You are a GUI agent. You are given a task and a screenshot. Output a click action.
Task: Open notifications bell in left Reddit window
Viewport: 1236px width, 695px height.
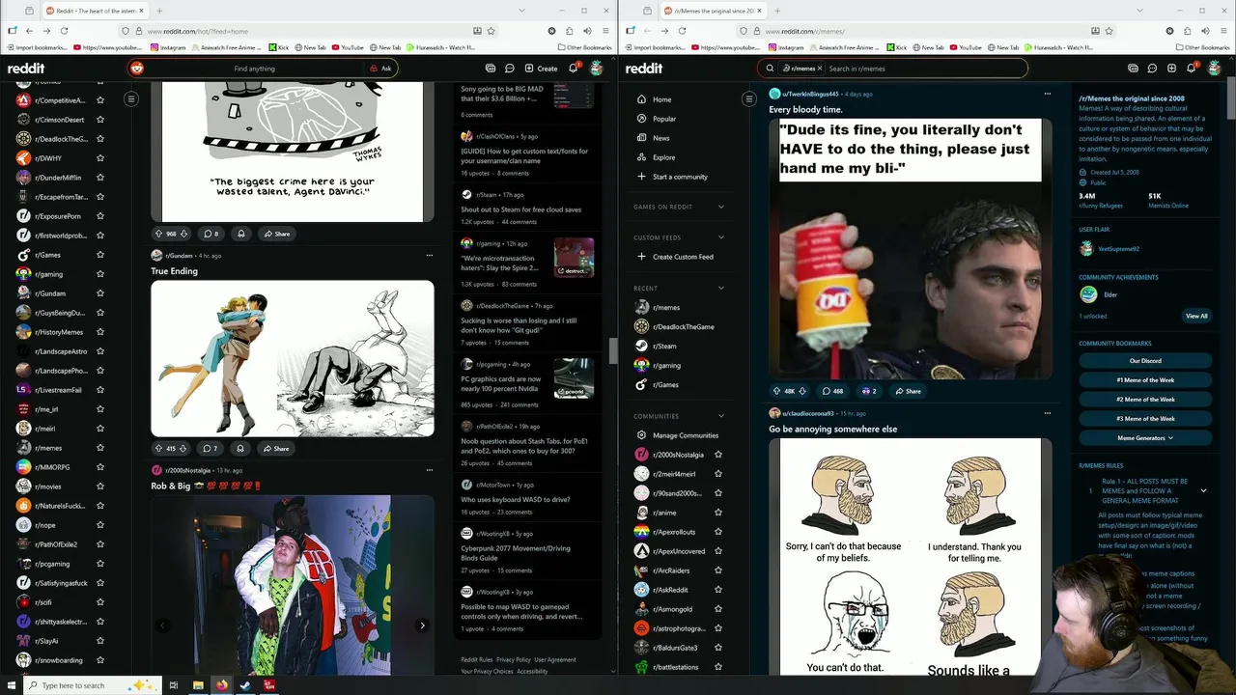point(573,69)
